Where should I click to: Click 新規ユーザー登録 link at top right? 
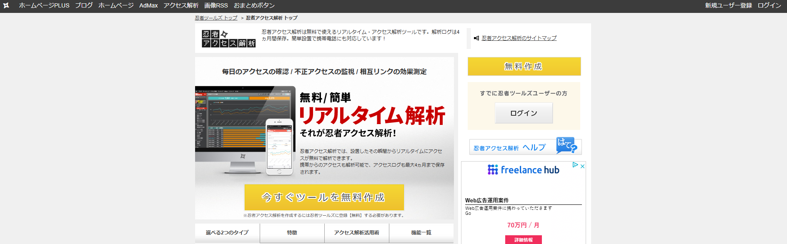(x=728, y=6)
